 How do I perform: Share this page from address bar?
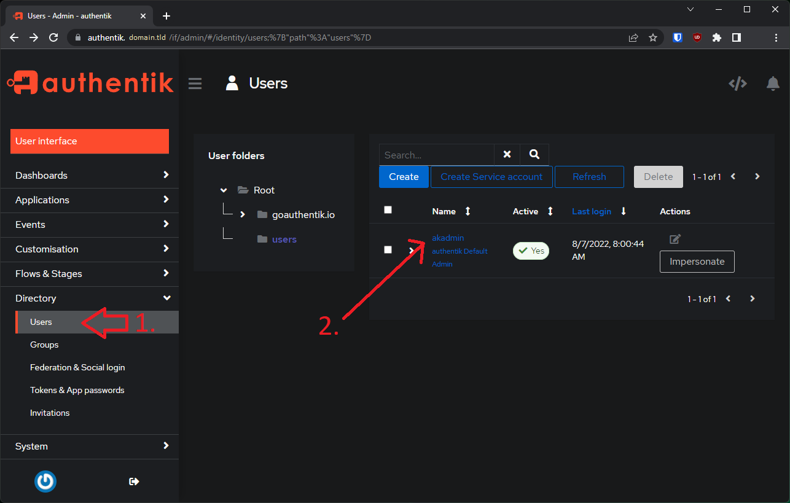click(x=633, y=37)
